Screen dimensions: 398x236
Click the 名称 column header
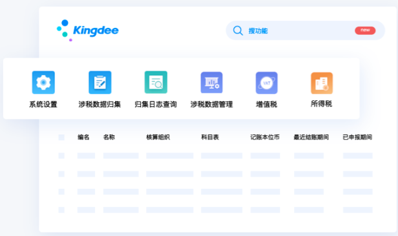pyautogui.click(x=109, y=137)
